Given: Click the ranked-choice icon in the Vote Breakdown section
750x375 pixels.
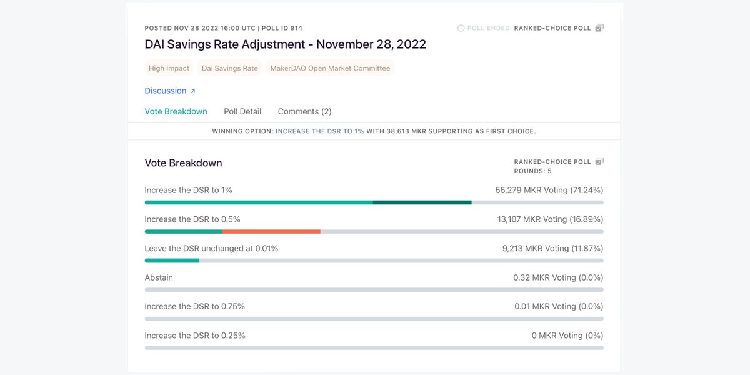Looking at the screenshot, I should click(x=599, y=161).
